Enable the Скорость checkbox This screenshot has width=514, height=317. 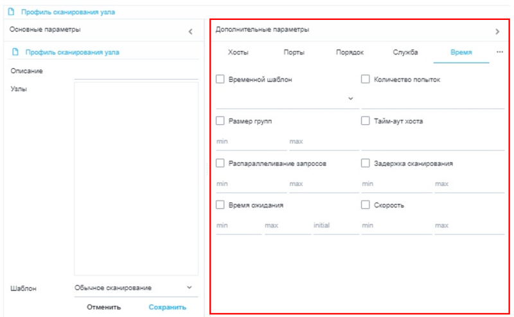pos(366,205)
